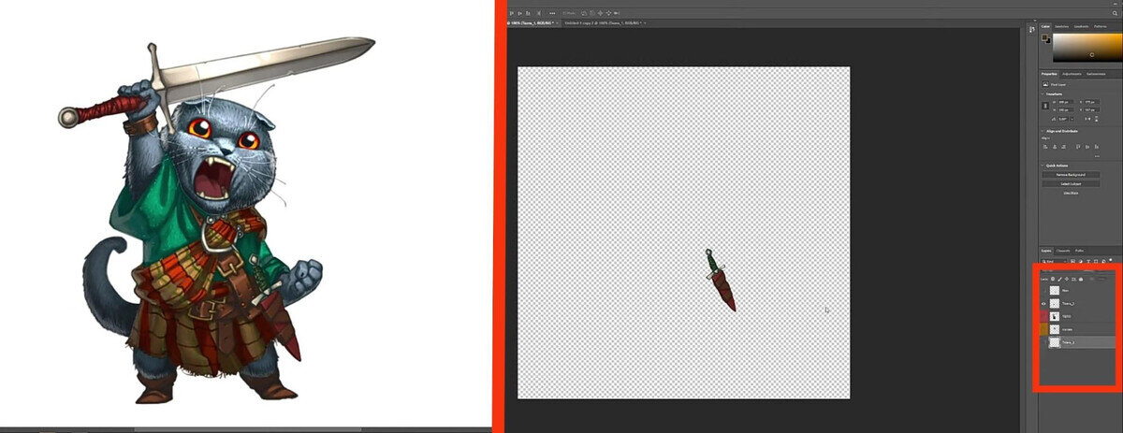Collapse the Quick Actions section
The width and height of the screenshot is (1123, 433).
click(1043, 166)
